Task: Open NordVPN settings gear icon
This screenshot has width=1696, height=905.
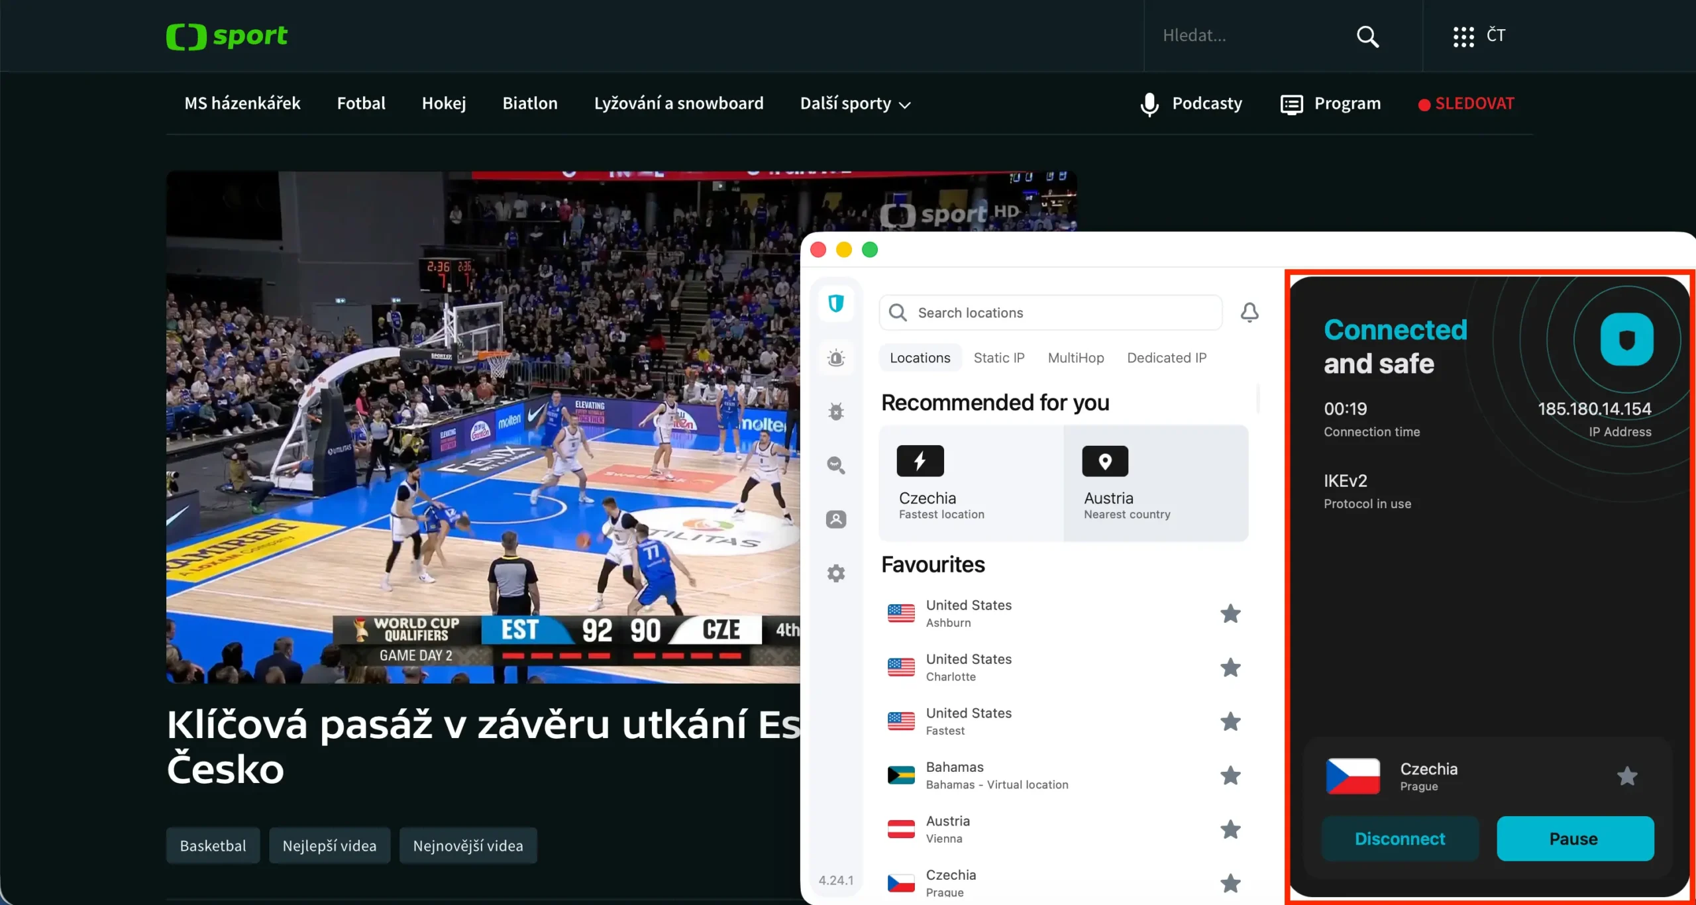Action: [836, 572]
